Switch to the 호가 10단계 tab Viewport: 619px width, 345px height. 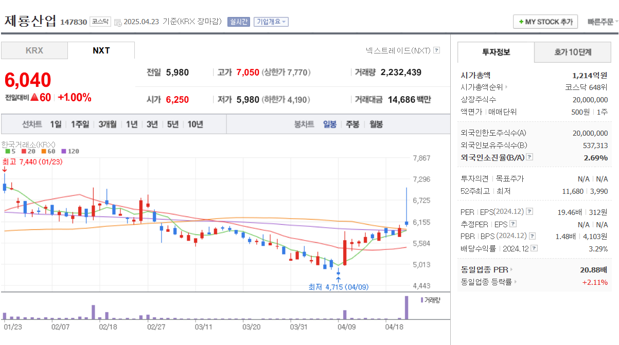pyautogui.click(x=572, y=52)
